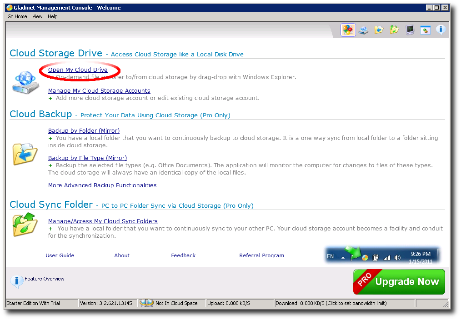The height and width of the screenshot is (320, 461).
Task: Click the Feature Overview label
Action: 45,279
